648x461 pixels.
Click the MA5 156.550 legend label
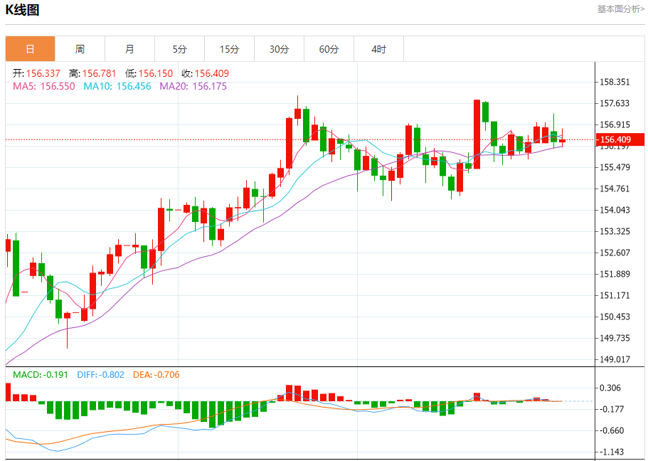44,86
